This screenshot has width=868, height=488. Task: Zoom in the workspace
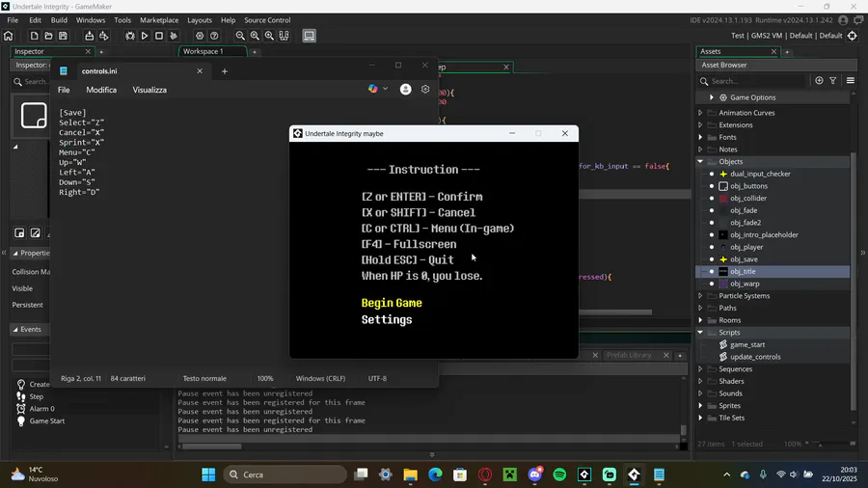click(x=269, y=36)
